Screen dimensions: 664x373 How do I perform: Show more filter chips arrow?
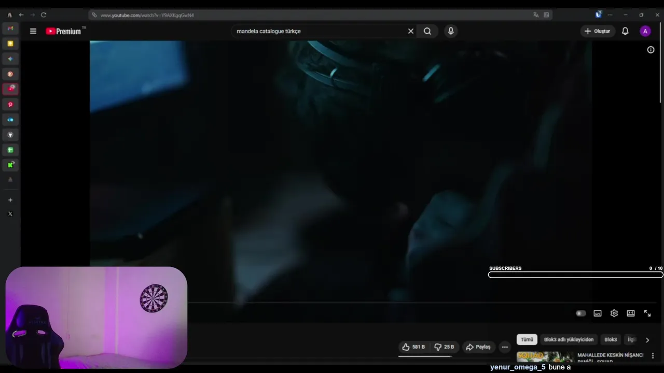(647, 340)
